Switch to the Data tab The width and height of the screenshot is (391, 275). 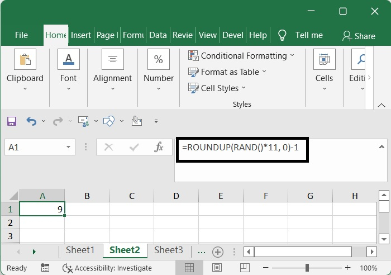pyautogui.click(x=158, y=35)
